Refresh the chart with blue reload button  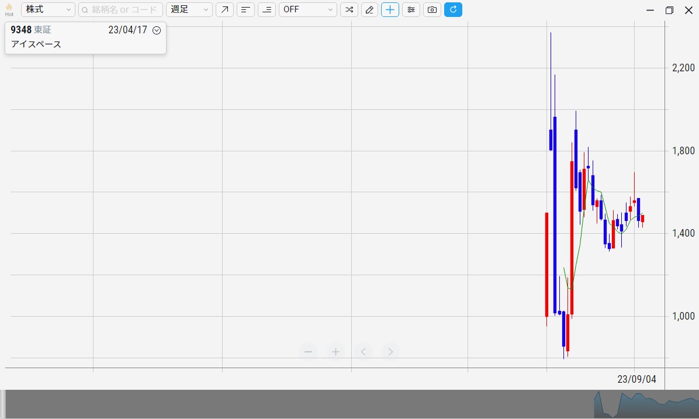click(453, 10)
